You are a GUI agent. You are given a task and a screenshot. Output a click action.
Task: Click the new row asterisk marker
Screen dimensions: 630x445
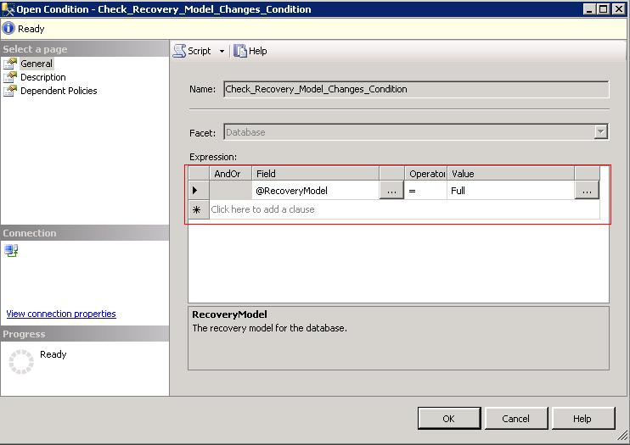(197, 209)
